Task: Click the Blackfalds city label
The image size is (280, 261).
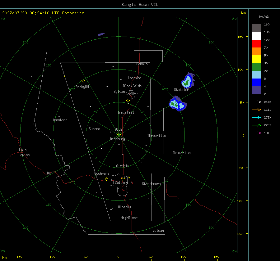Action: 132,86
